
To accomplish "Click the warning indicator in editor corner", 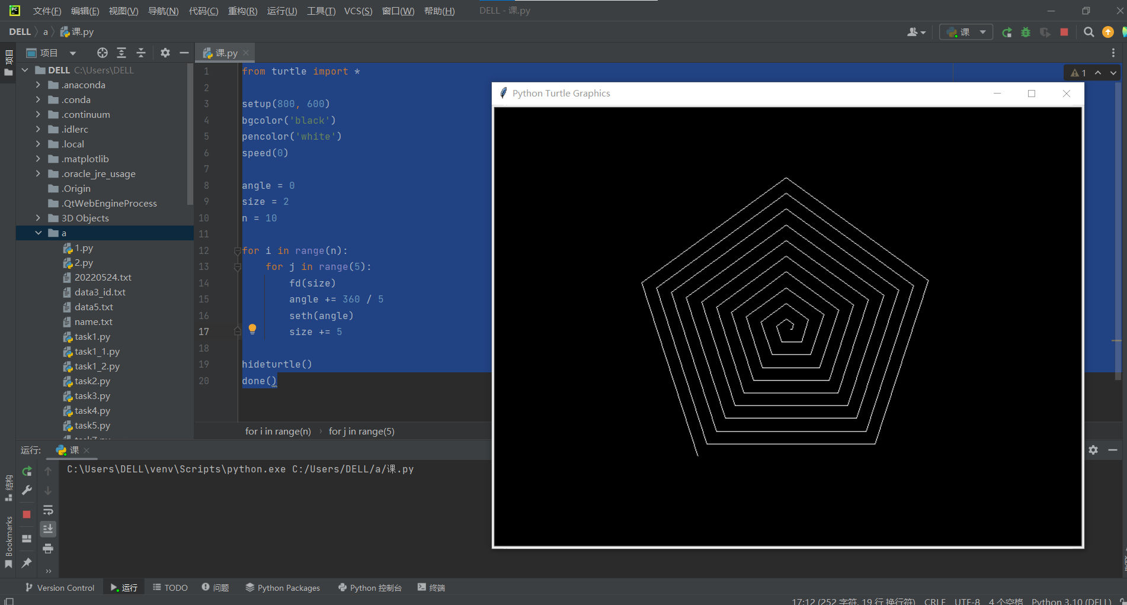I will tap(1078, 73).
